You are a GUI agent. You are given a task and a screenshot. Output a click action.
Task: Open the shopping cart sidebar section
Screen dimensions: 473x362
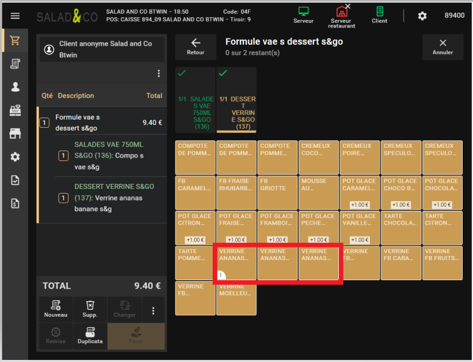[x=15, y=40]
